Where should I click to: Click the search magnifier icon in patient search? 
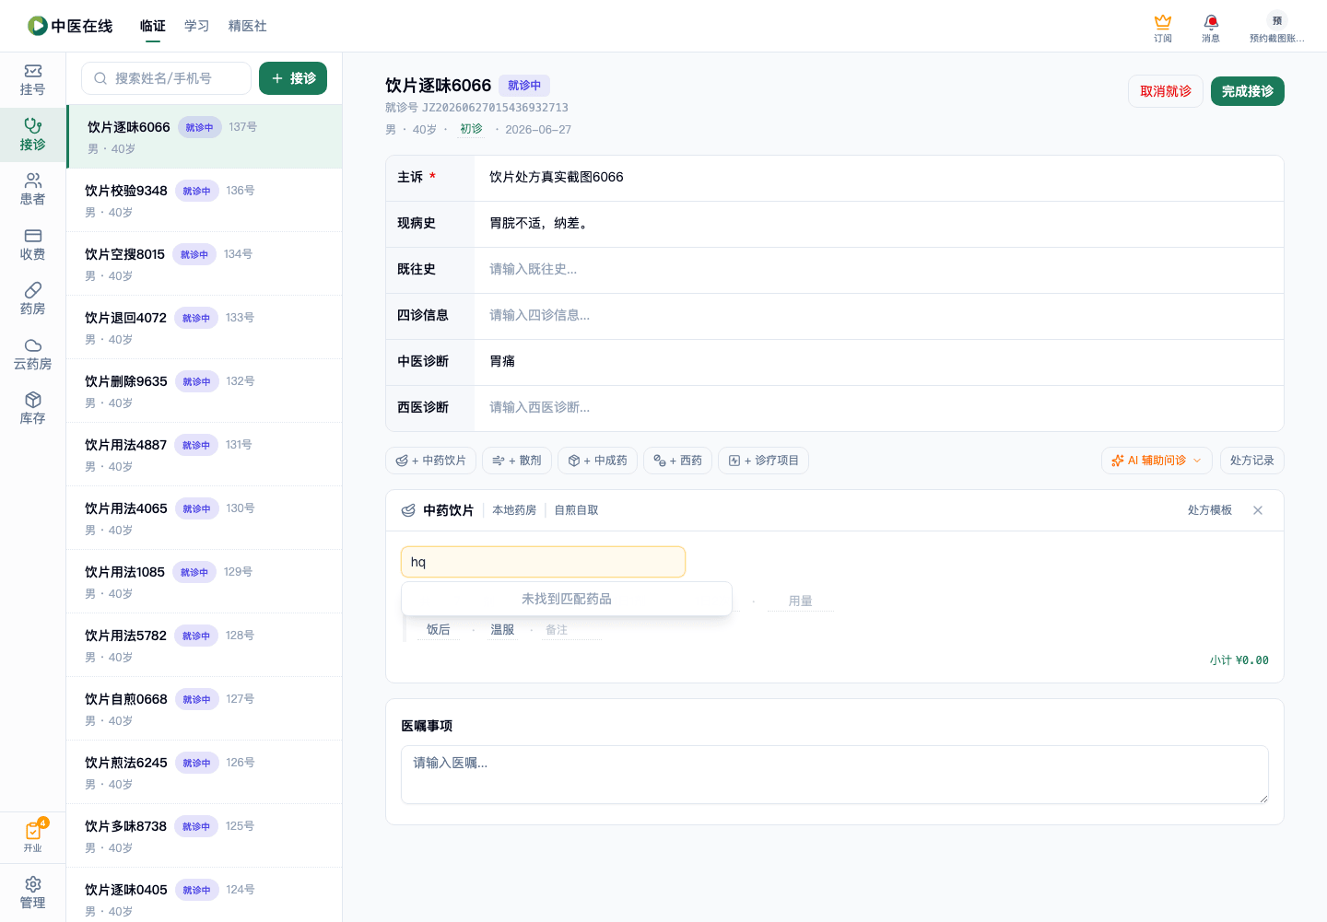pos(100,78)
